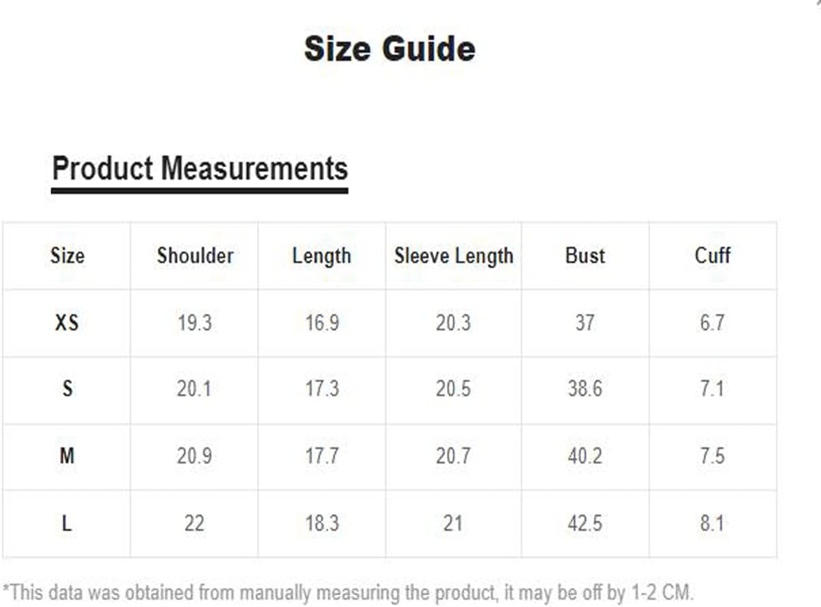Select the Bust column header

[x=585, y=255]
